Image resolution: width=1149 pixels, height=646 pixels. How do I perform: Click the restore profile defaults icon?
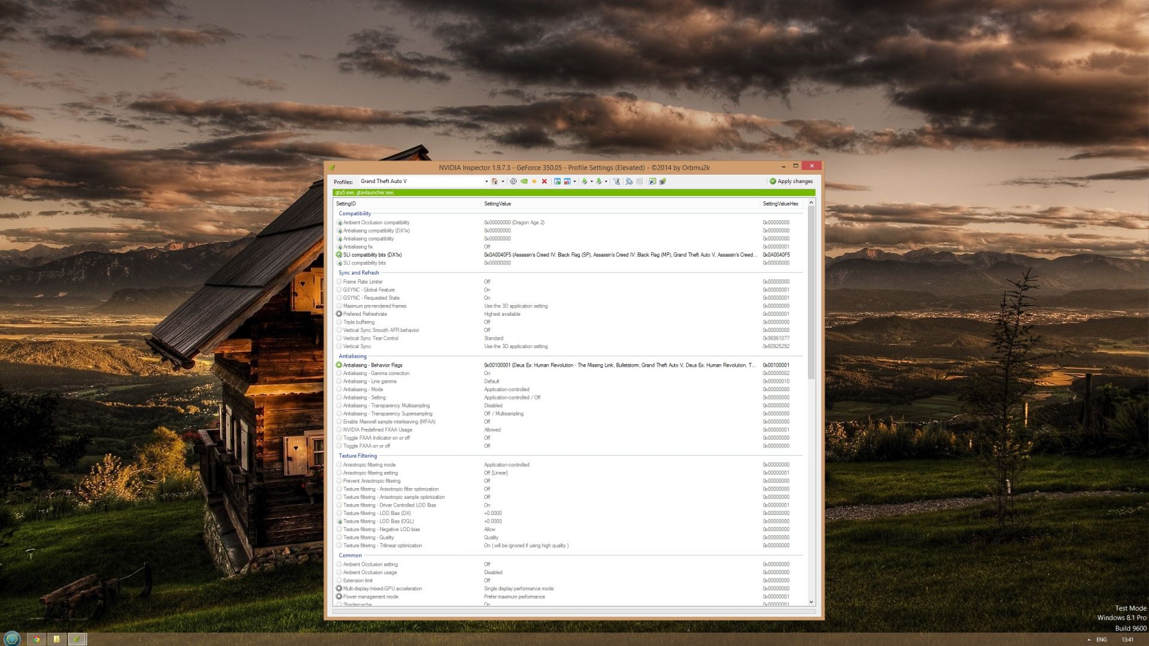pyautogui.click(x=513, y=181)
